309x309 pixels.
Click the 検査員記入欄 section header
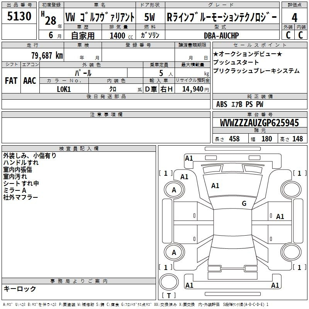click(x=79, y=149)
